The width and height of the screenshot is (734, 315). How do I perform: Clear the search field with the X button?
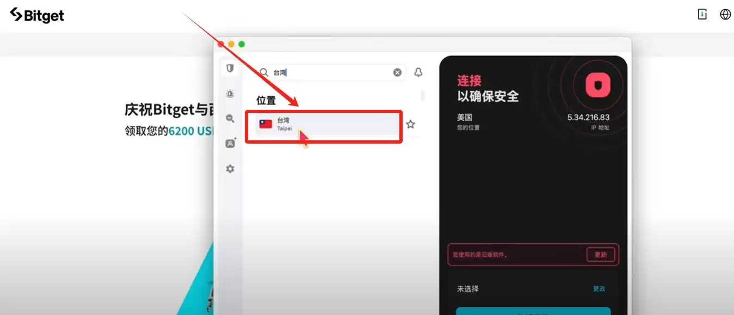(x=397, y=72)
